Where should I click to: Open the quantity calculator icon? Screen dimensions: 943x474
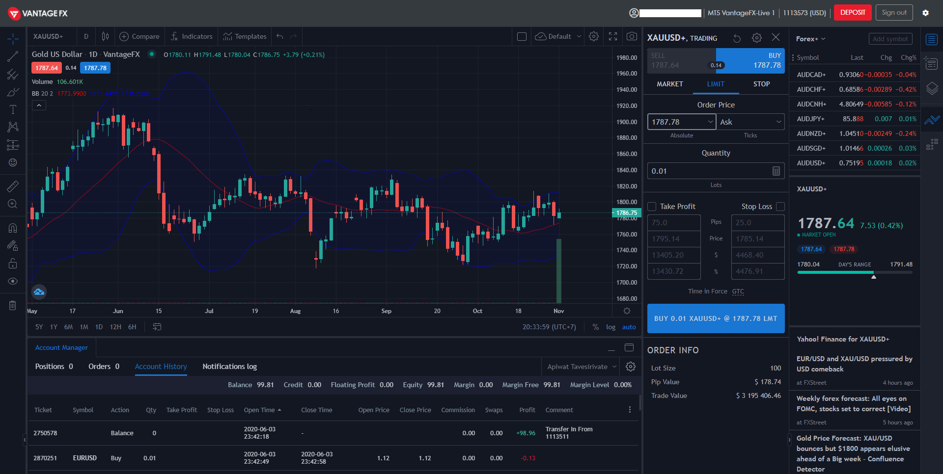776,171
